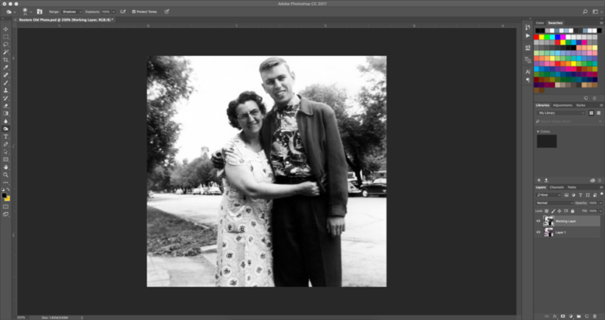605x320 pixels.
Task: Swap foreground and background colors
Action: pyautogui.click(x=9, y=190)
